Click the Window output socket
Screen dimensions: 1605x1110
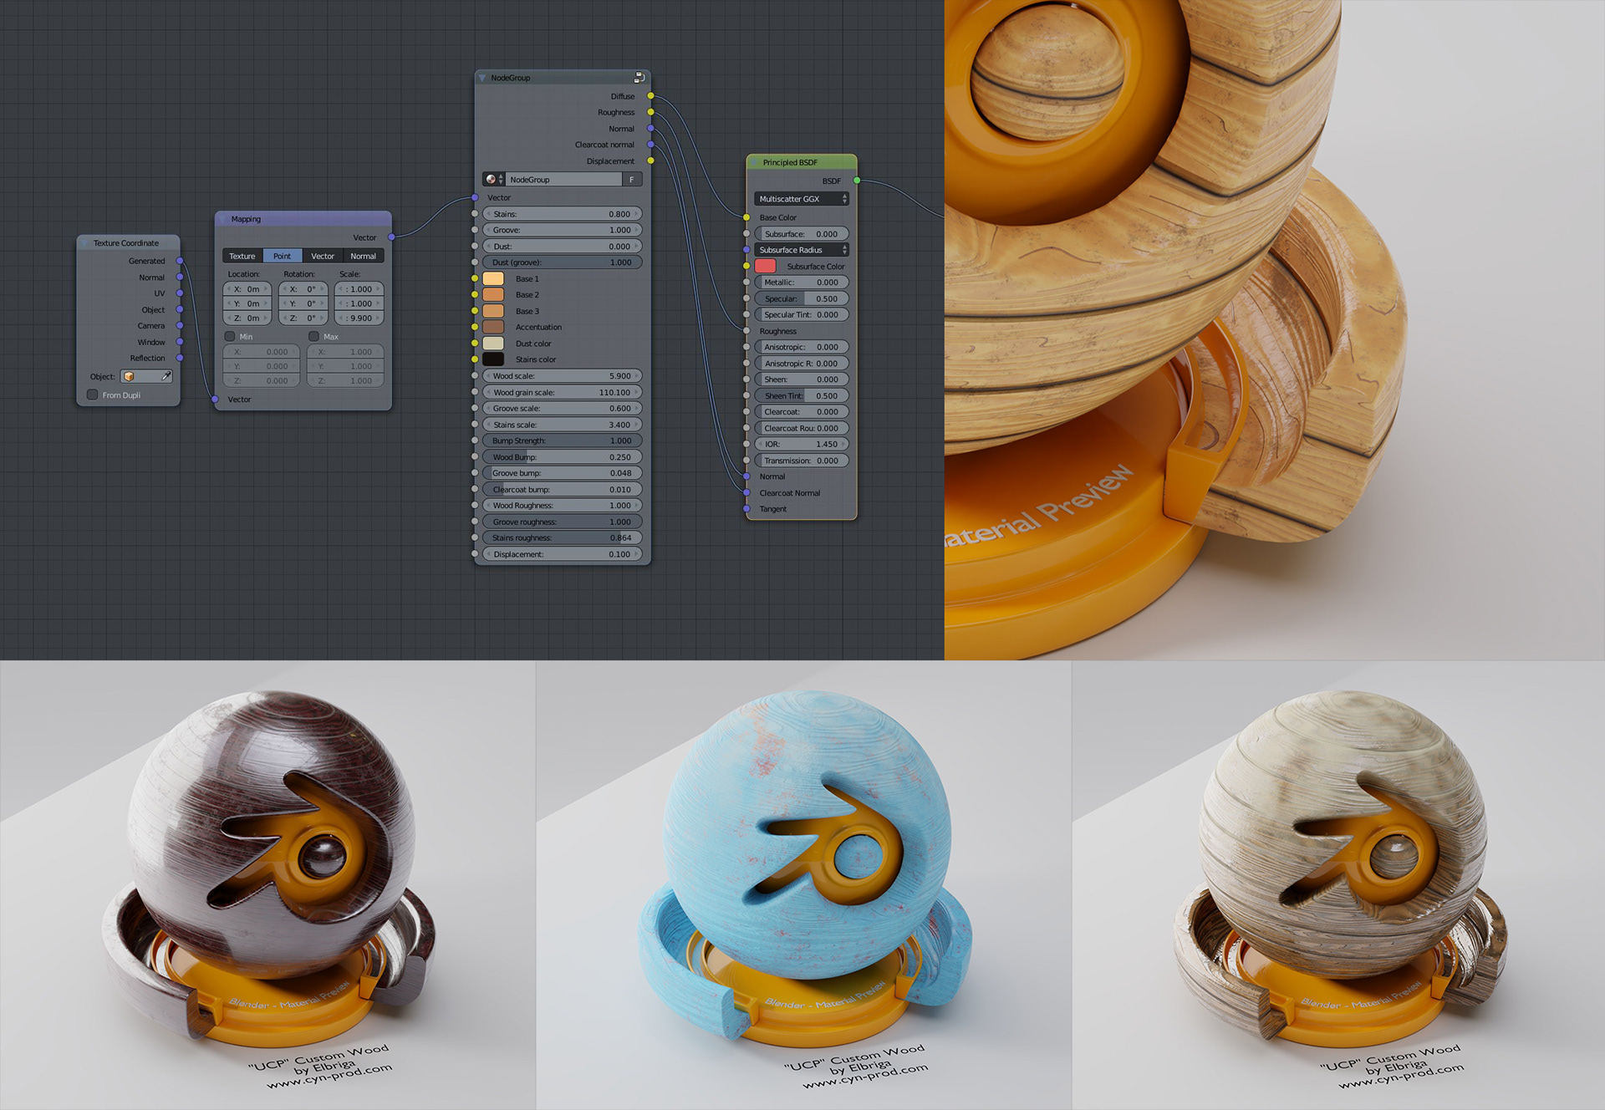pyautogui.click(x=180, y=342)
